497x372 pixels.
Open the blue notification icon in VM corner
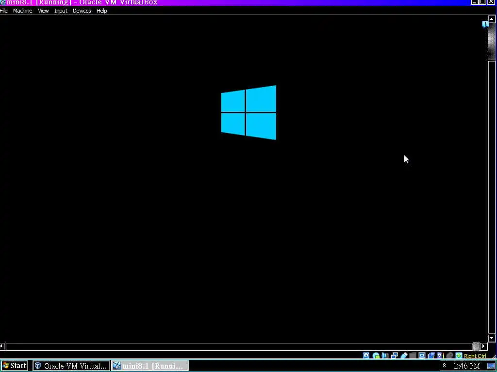click(485, 24)
